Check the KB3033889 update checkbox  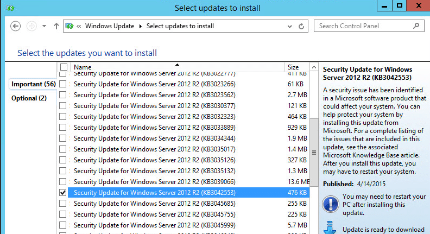point(63,127)
